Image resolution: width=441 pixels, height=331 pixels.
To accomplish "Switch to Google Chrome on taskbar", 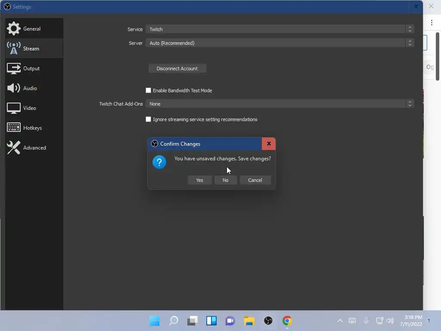I will [x=287, y=321].
